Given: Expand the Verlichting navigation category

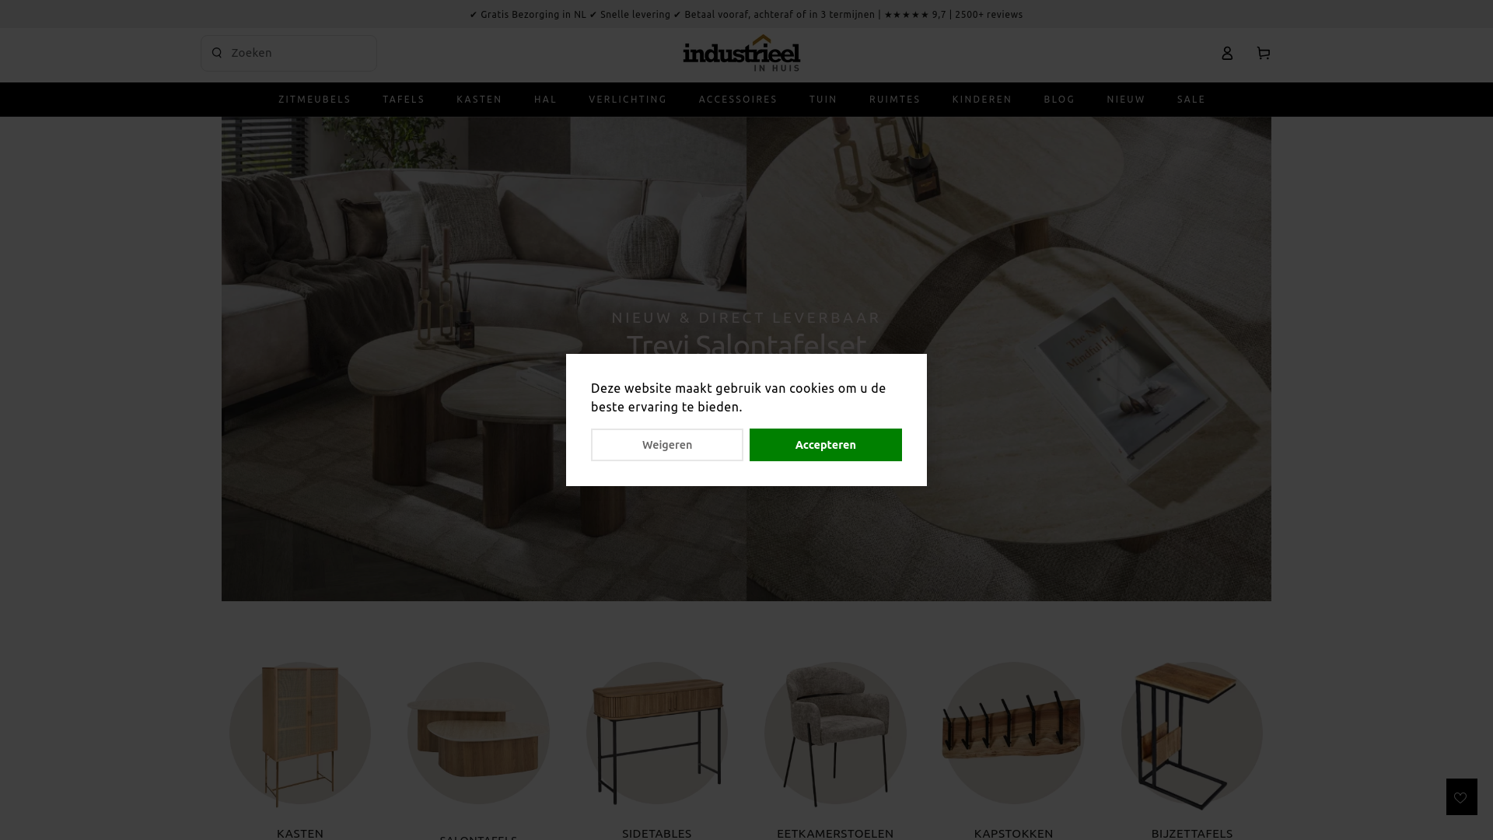Looking at the screenshot, I should pyautogui.click(x=628, y=100).
